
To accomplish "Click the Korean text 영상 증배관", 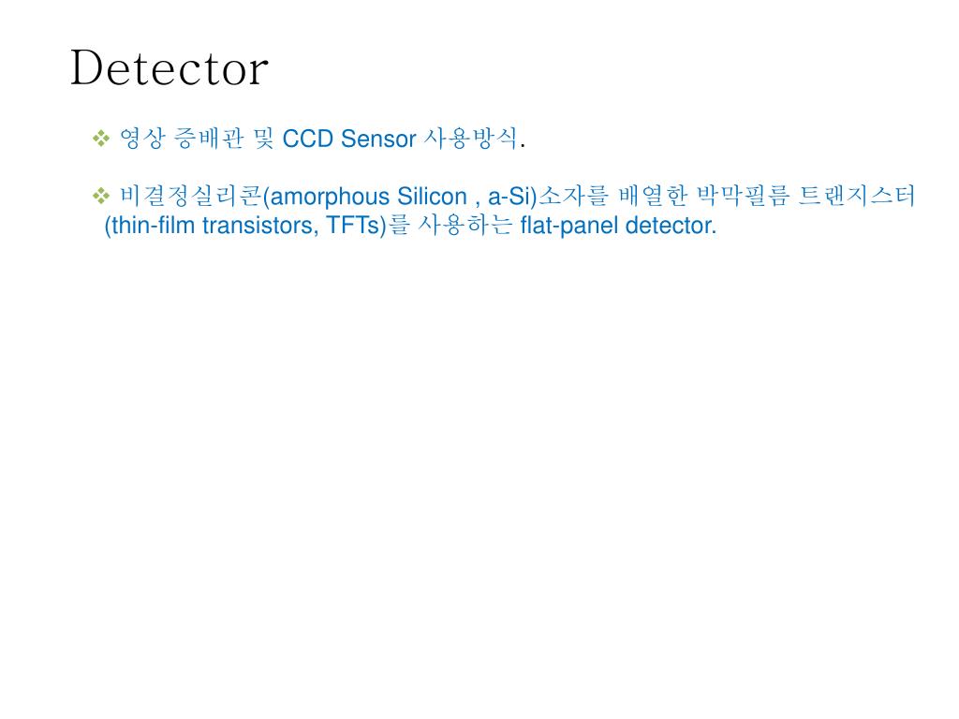I will click(182, 139).
